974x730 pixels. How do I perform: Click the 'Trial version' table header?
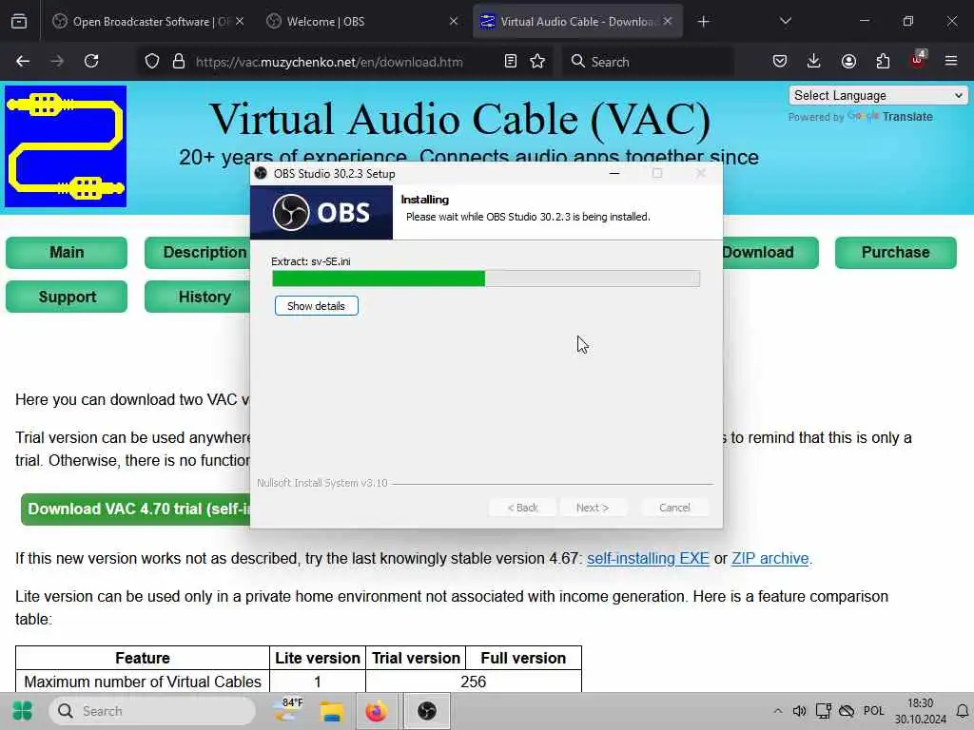click(x=416, y=658)
